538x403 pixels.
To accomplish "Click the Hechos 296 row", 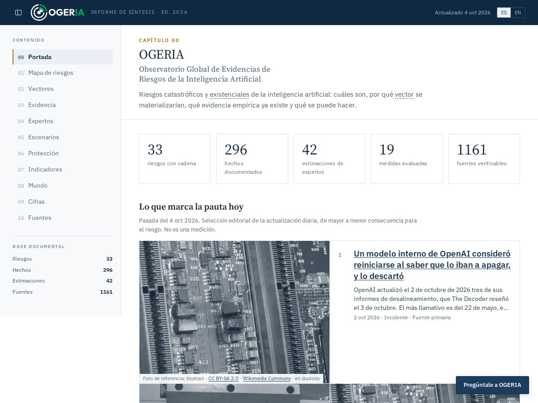I will click(63, 270).
